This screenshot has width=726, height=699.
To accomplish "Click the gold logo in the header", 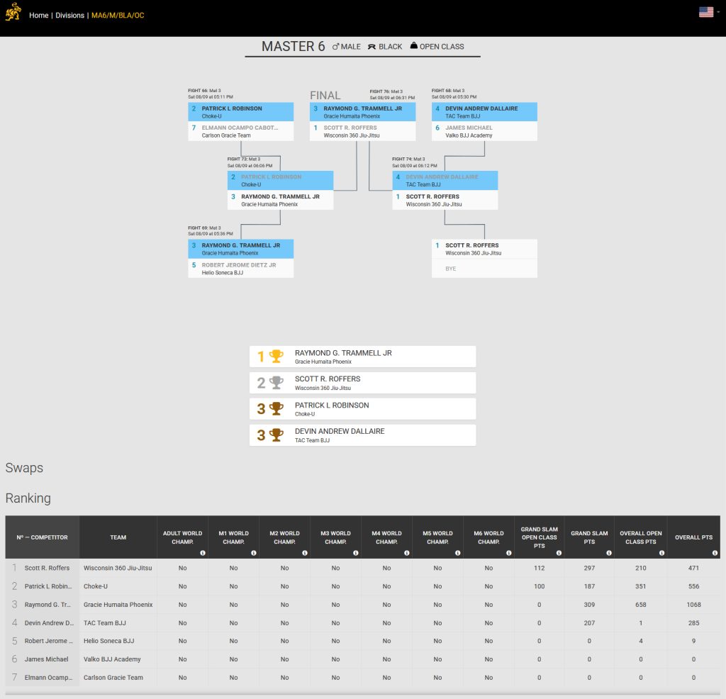I will 13,12.
